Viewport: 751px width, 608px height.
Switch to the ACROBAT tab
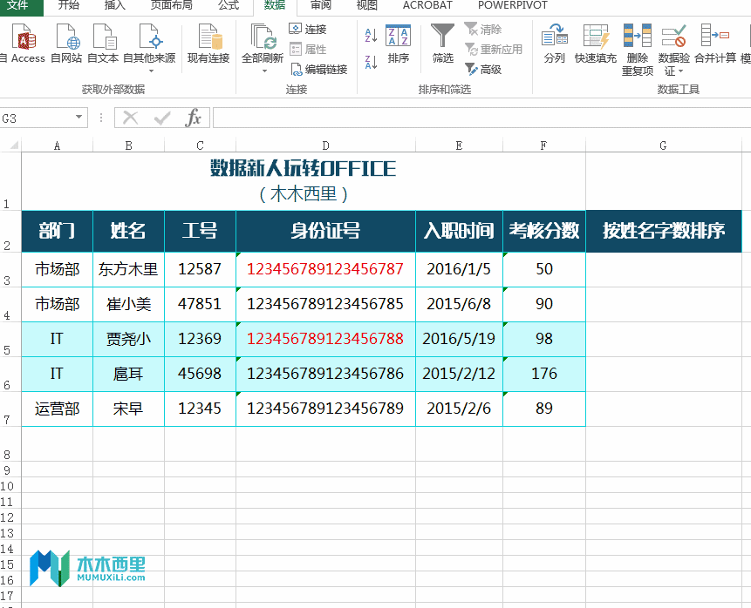coord(427,5)
